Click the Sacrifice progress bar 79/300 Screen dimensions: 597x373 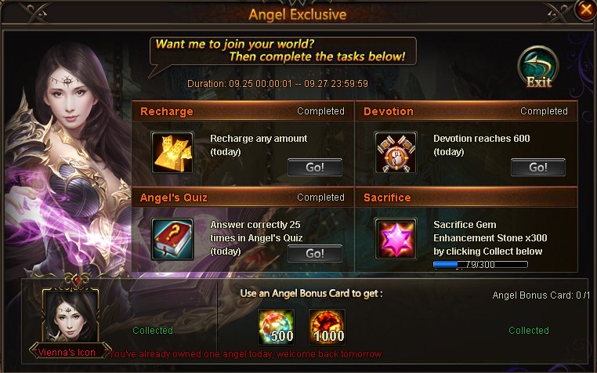(x=480, y=264)
